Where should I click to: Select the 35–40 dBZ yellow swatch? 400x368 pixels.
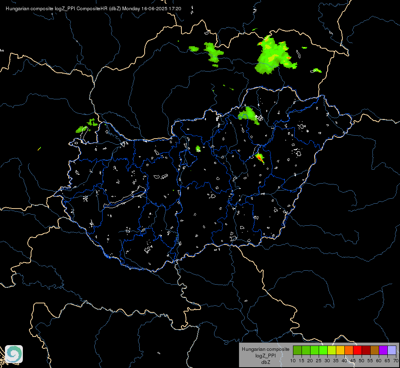[x=340, y=350]
